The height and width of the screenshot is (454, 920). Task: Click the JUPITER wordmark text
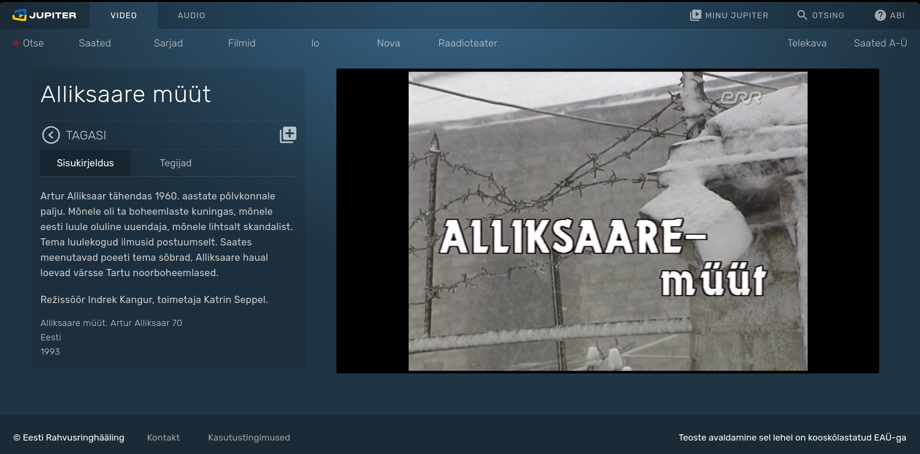(53, 15)
